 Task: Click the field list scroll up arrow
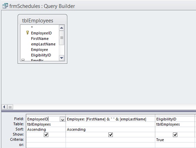(61, 28)
